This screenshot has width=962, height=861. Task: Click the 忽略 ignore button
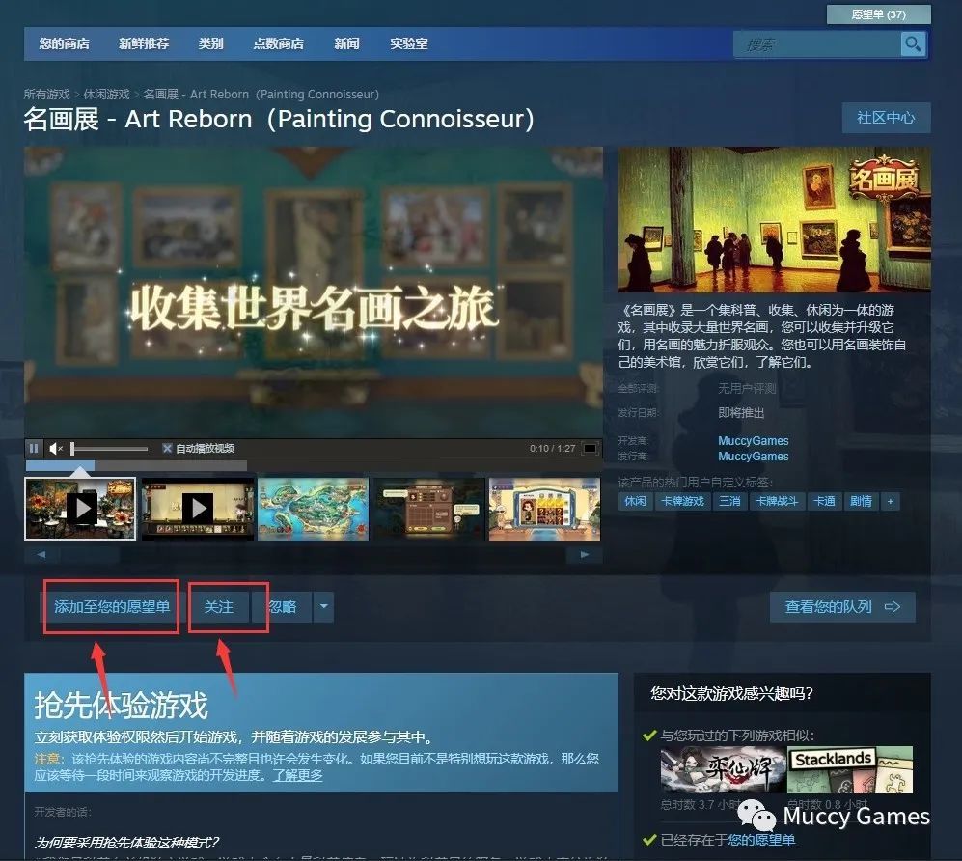pos(283,607)
